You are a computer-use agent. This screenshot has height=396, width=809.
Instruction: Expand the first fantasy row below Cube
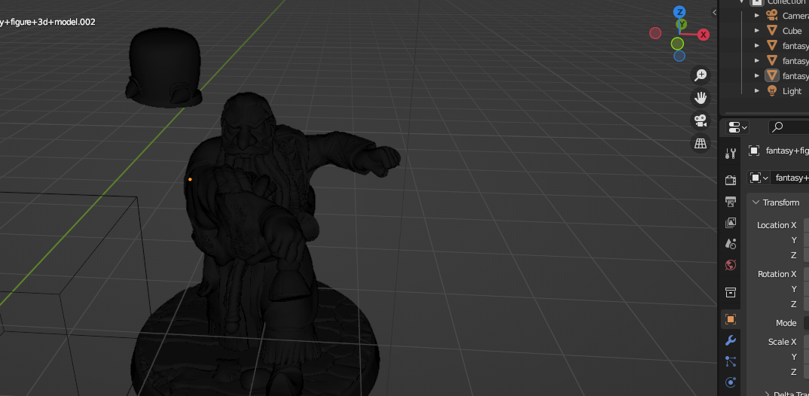click(x=757, y=46)
